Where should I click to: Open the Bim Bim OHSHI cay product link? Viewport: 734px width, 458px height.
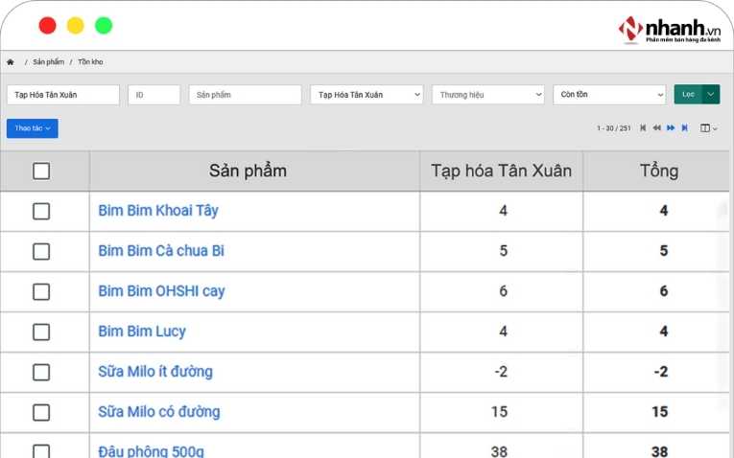coord(161,291)
